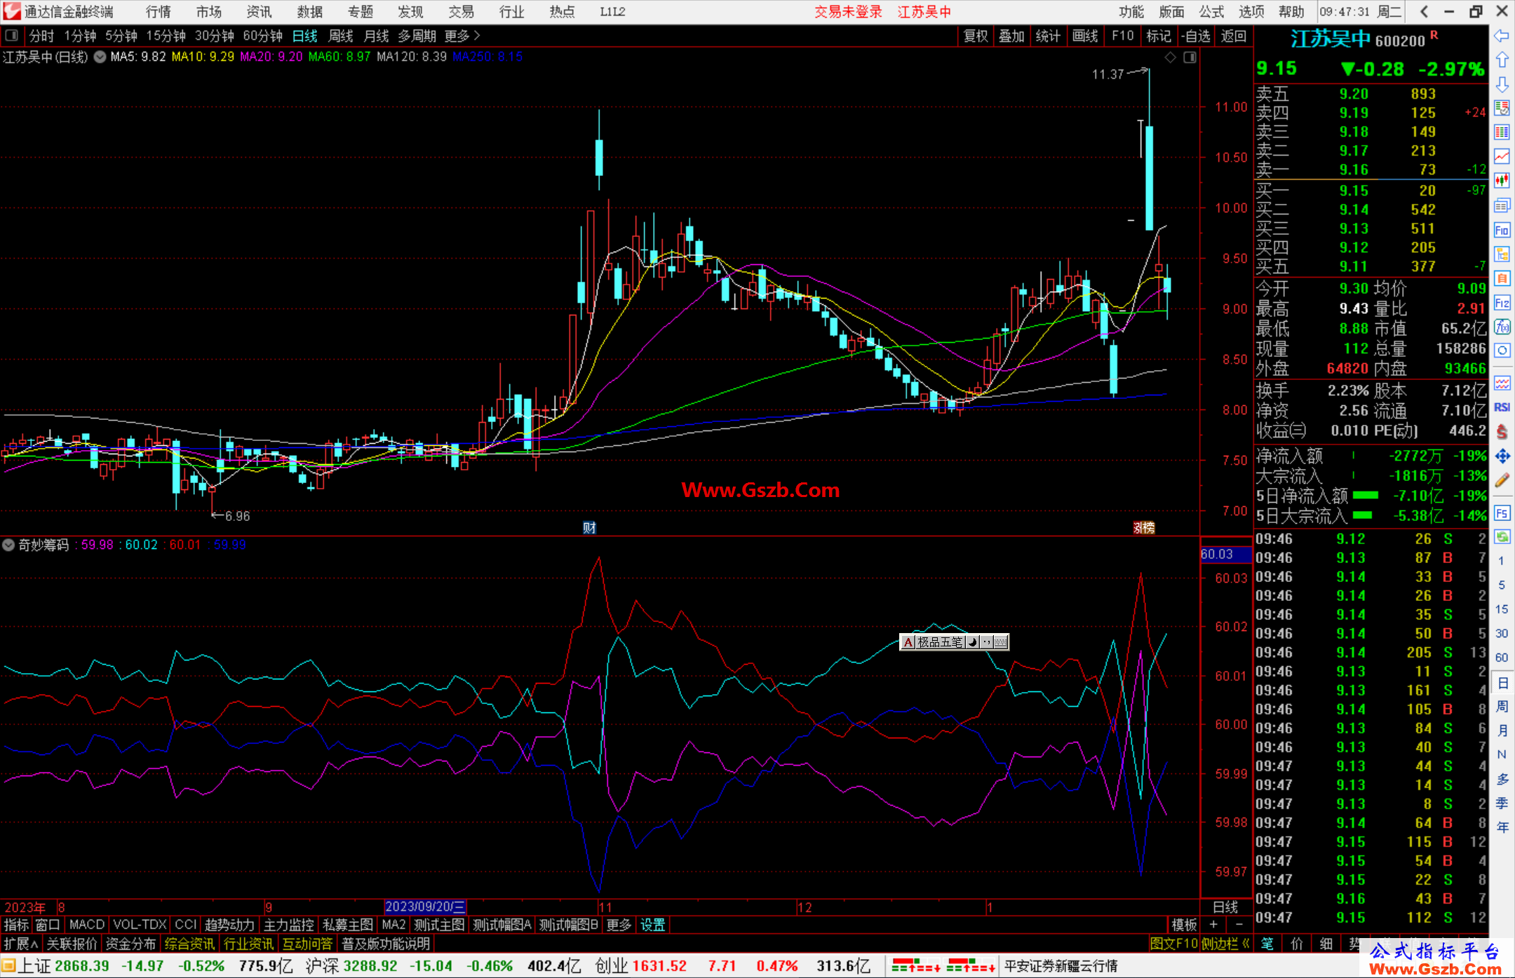This screenshot has height=978, width=1515.
Task: Switch to 1-minute period in right sidebar
Action: click(x=1501, y=561)
